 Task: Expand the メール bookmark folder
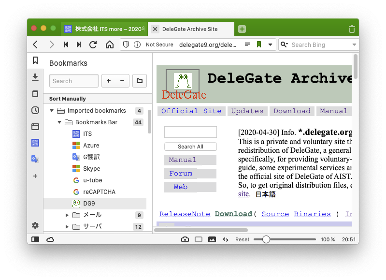[x=67, y=215]
